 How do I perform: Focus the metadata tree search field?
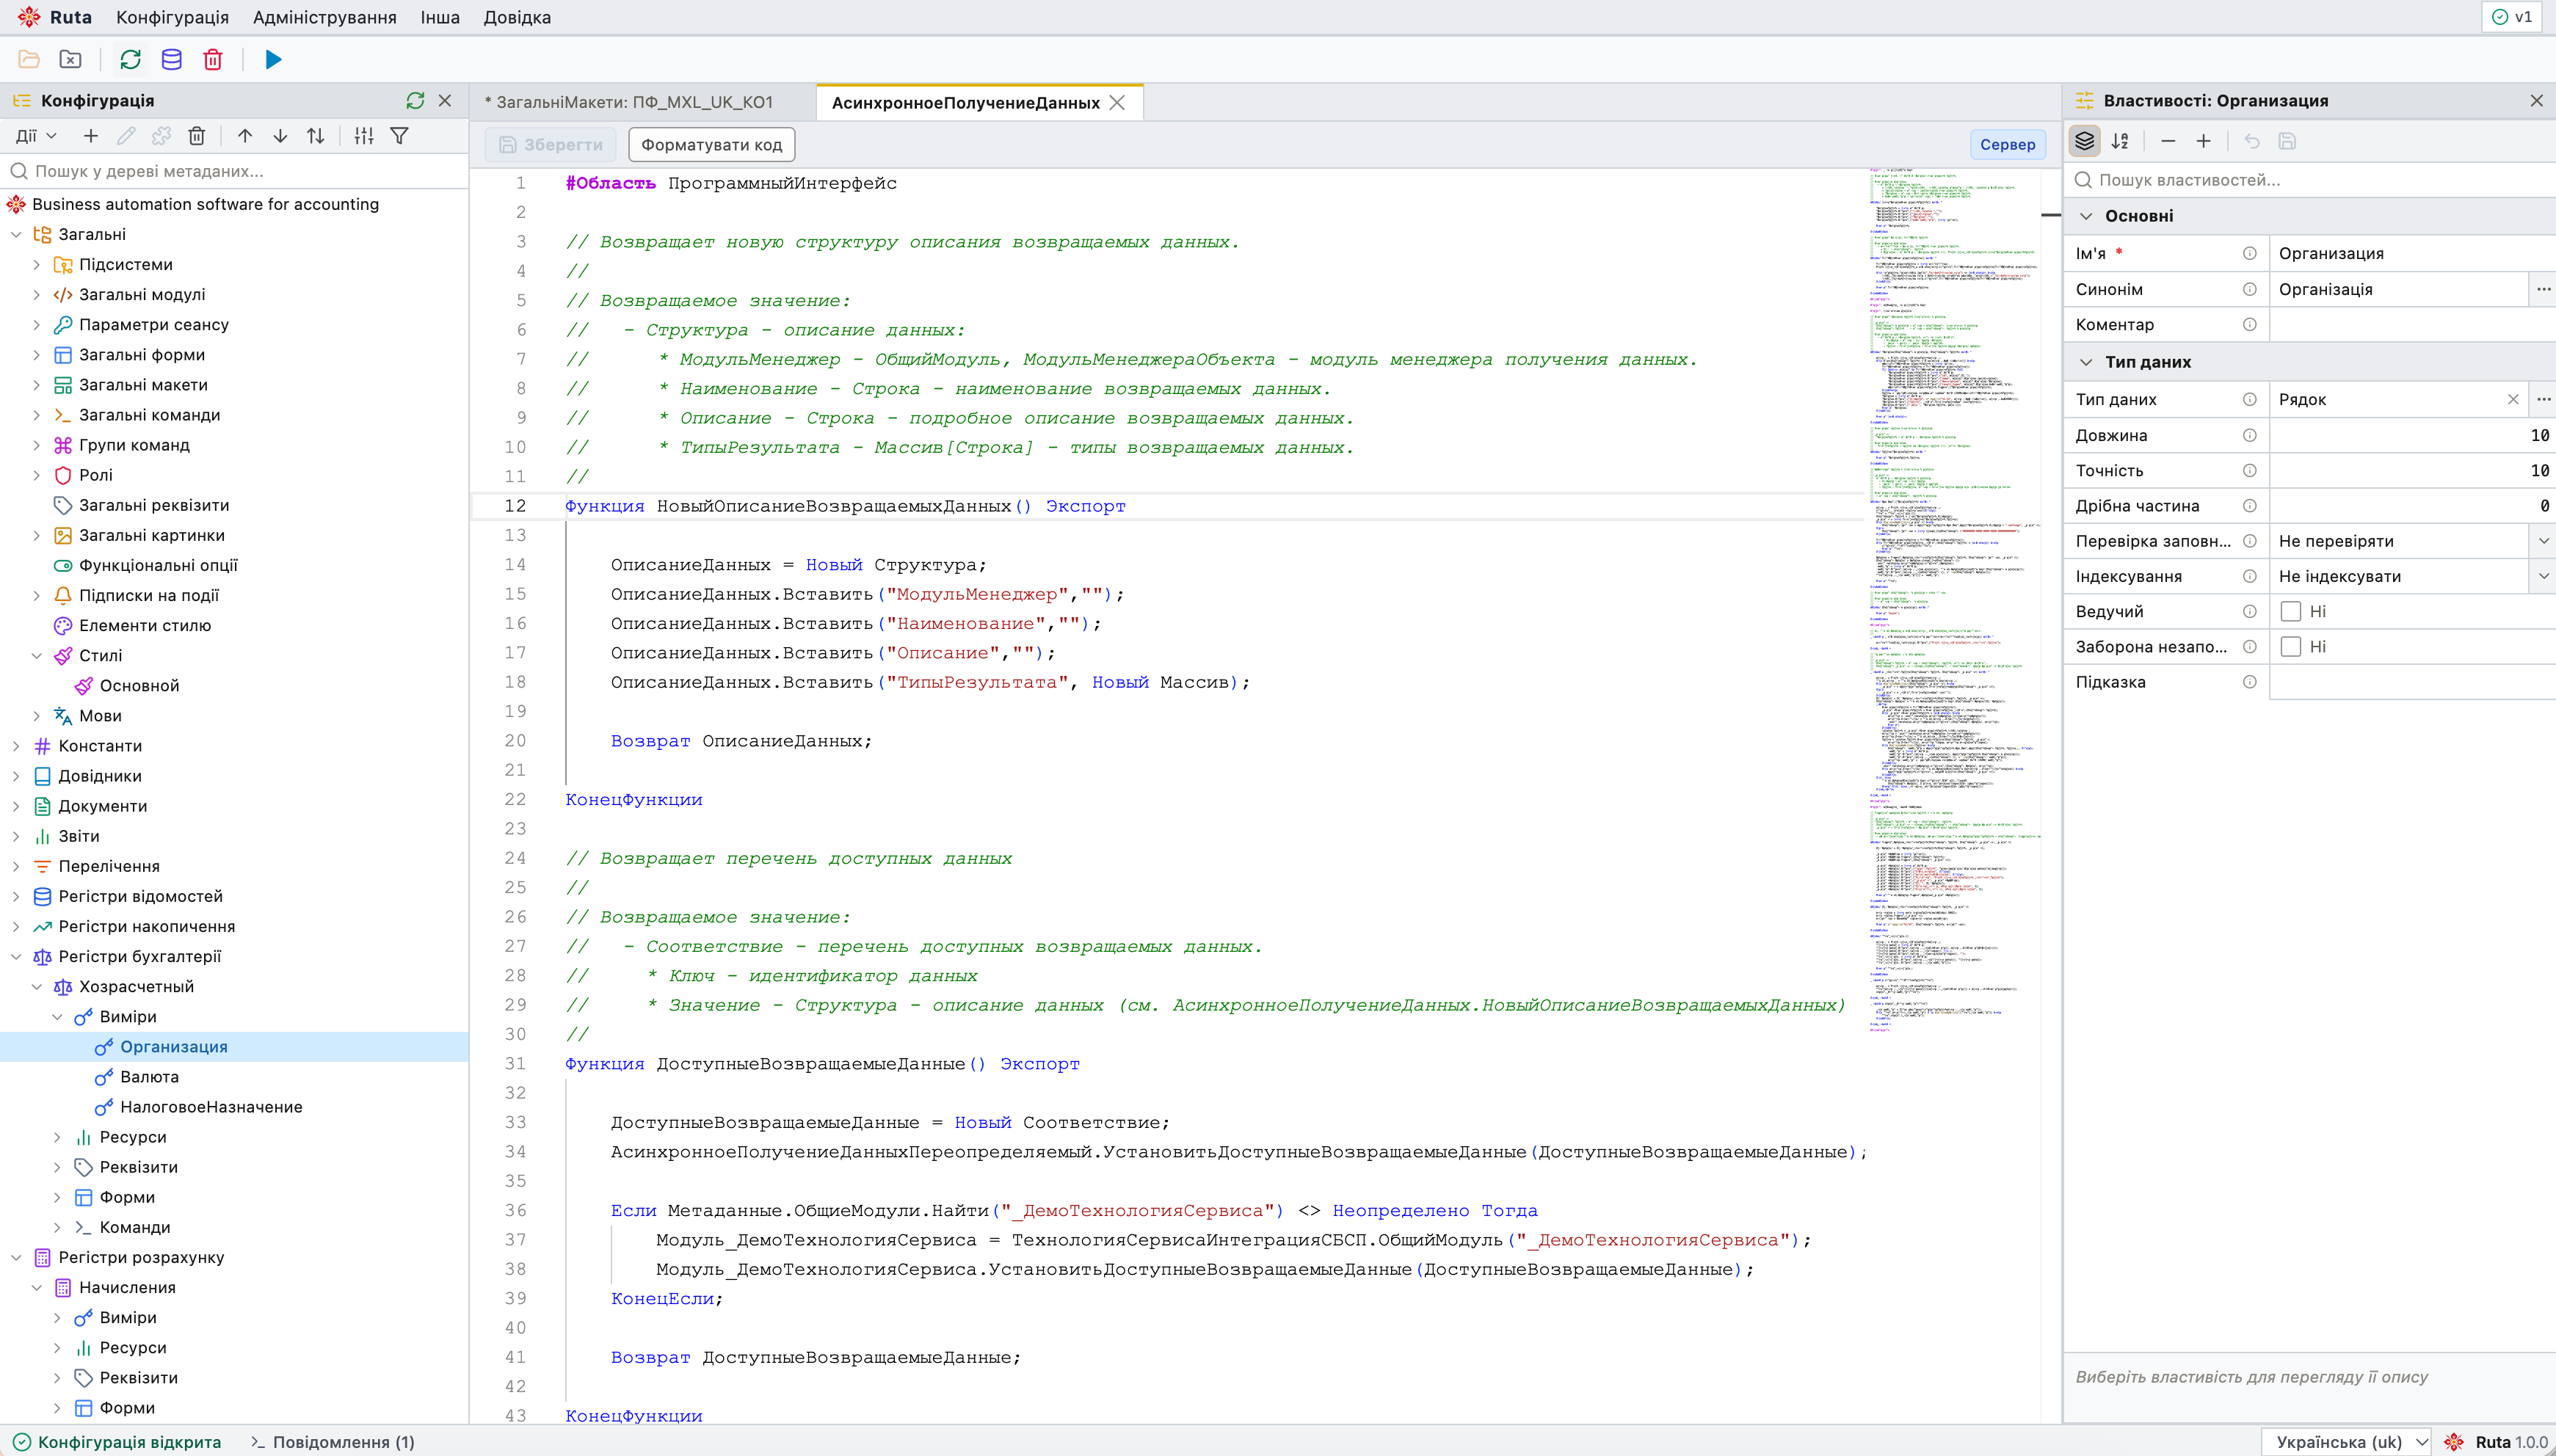click(x=236, y=171)
